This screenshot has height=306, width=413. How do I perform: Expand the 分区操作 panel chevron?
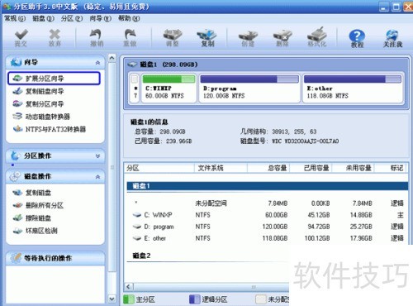click(97, 156)
